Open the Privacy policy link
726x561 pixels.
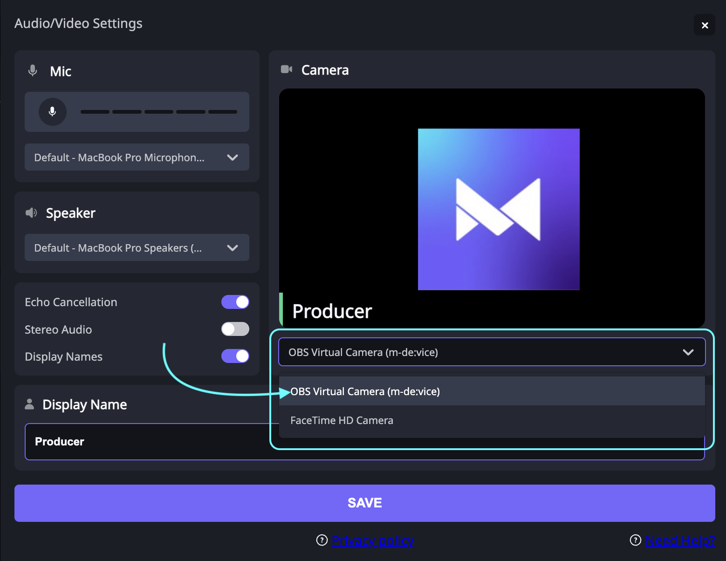(373, 540)
